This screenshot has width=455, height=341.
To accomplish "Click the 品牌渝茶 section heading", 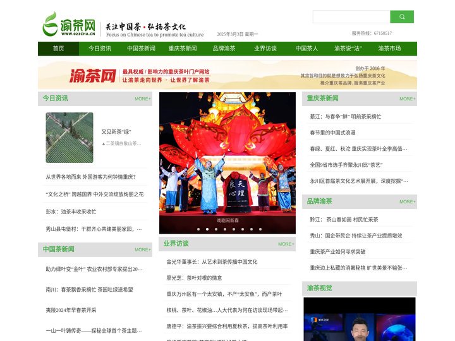I will tap(320, 201).
